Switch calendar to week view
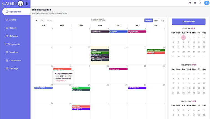The width and height of the screenshot is (210, 119). pos(156,20)
